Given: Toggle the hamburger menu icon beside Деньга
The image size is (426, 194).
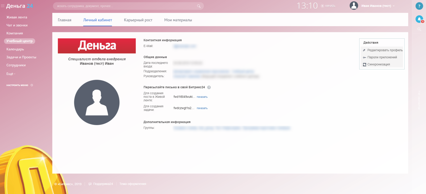Looking at the screenshot, I should click(3, 6).
